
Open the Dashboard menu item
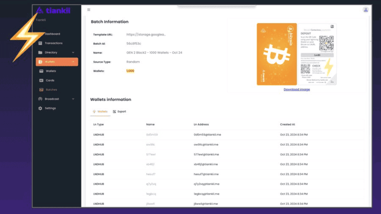coord(52,34)
